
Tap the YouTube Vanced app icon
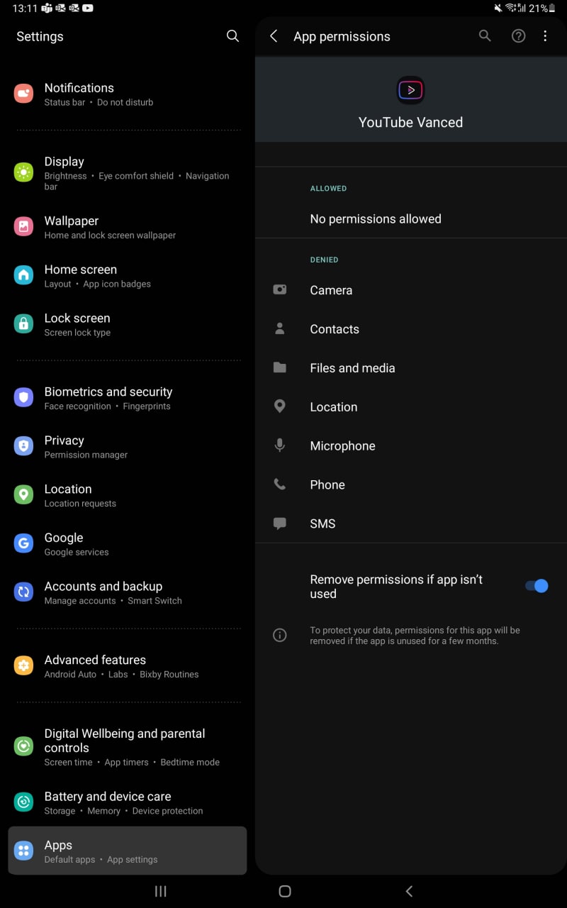pos(411,90)
